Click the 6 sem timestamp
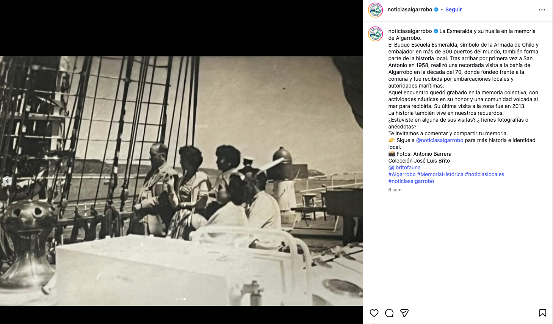The image size is (553, 324). click(395, 190)
